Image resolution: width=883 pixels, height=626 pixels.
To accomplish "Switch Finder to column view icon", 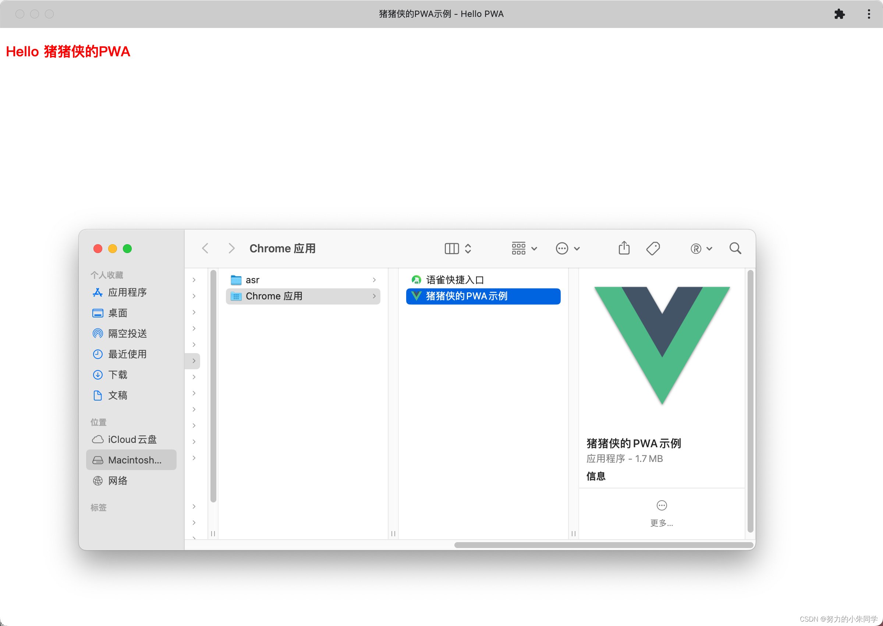I will pos(451,249).
